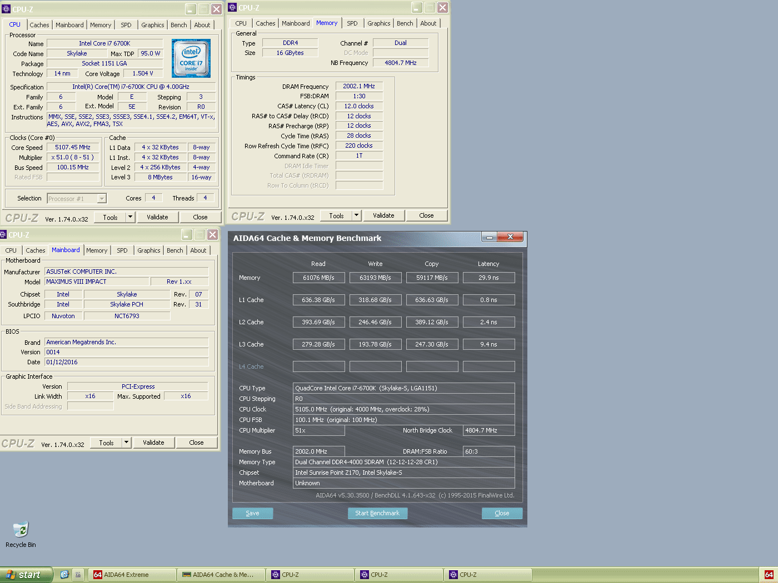The width and height of the screenshot is (778, 583).
Task: Click Validate in the Memory window
Action: click(383, 215)
